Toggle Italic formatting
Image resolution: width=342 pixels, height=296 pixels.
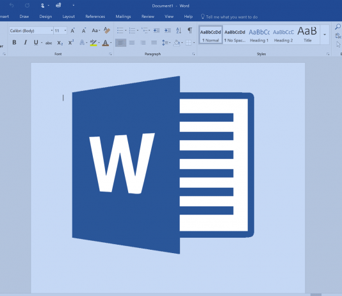(26, 42)
